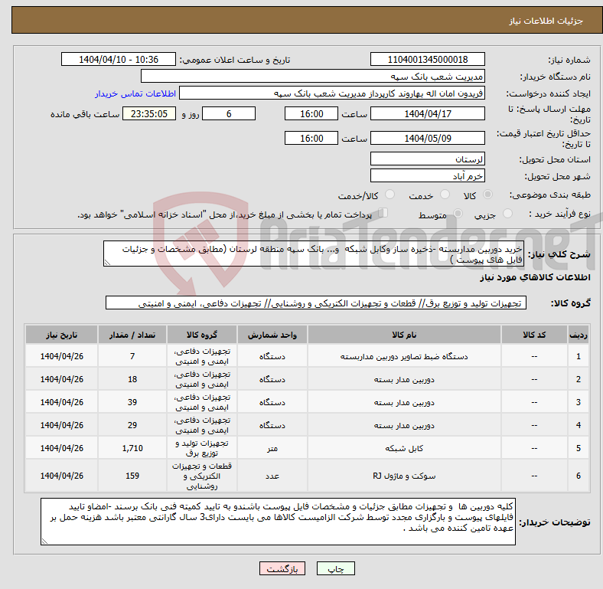Image resolution: width=603 pixels, height=589 pixels.
Task: Click the کد کالا column header
Action: point(534,335)
